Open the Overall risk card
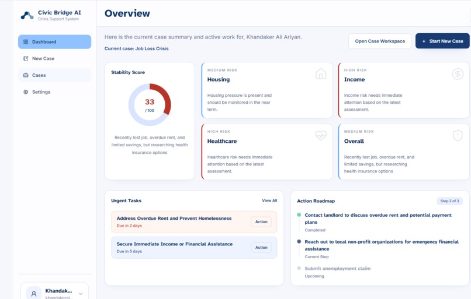Image resolution: width=471 pixels, height=299 pixels. click(404, 152)
